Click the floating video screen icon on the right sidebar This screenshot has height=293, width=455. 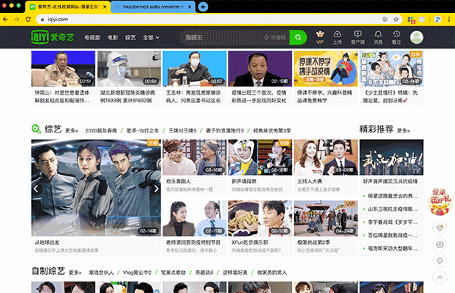coord(440,245)
